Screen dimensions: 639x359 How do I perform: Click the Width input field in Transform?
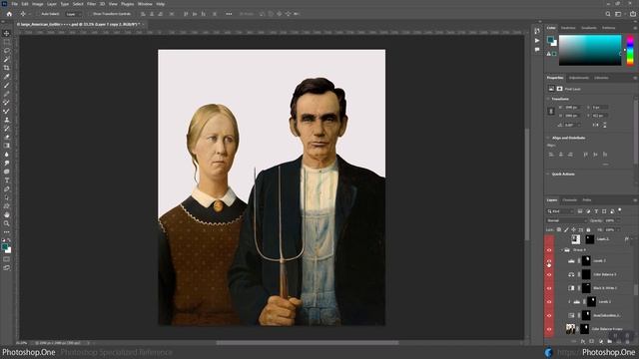[x=572, y=108]
